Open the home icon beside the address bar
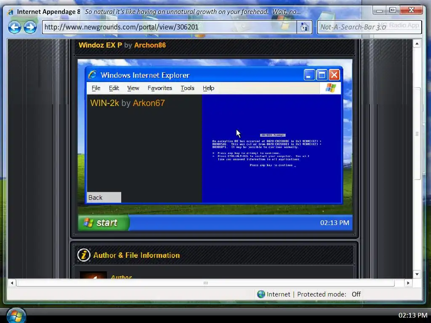The image size is (431, 323). (x=304, y=27)
